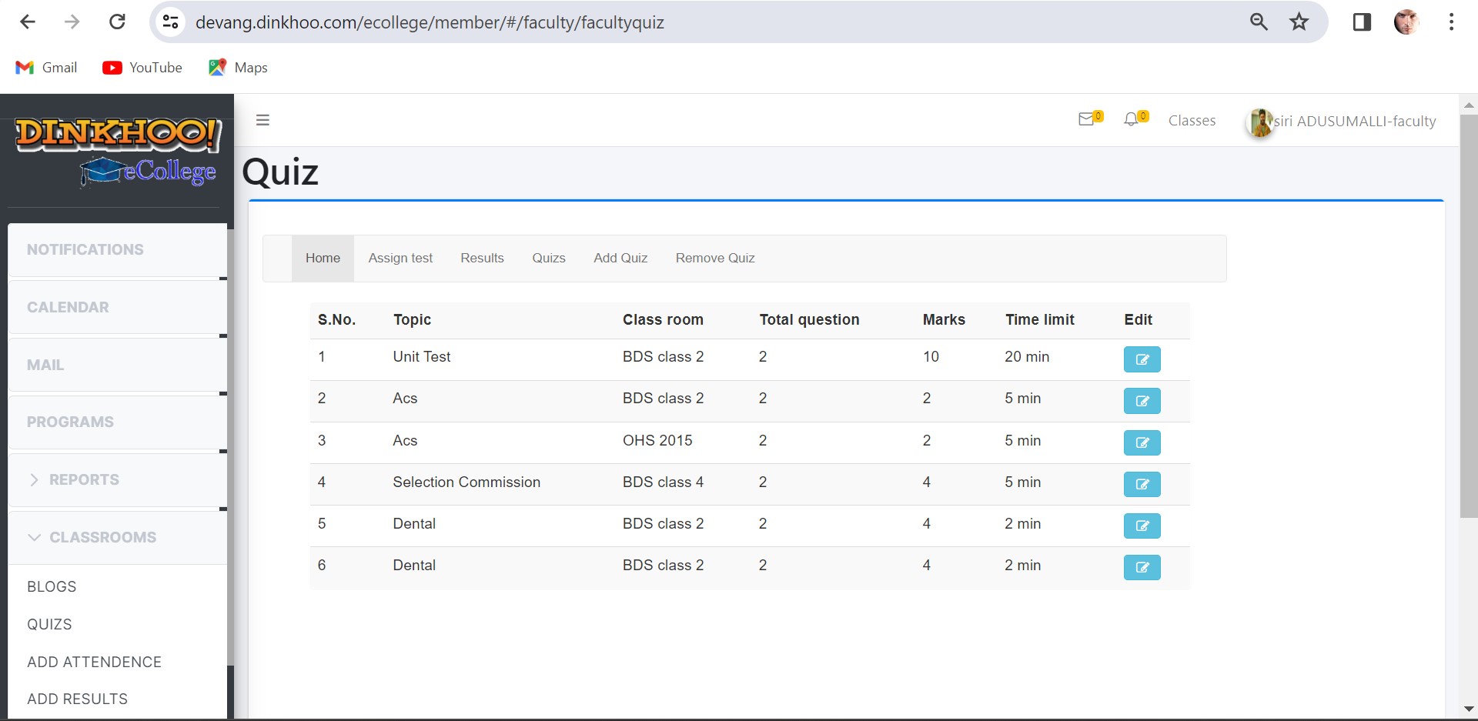This screenshot has height=721, width=1478.
Task: Open Calendar in the sidebar
Action: 118,307
